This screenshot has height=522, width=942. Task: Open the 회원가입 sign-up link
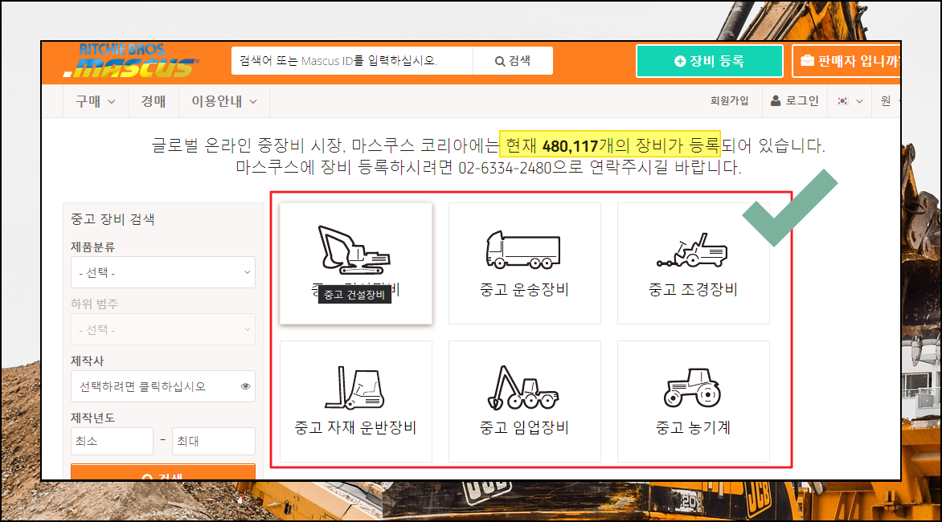click(729, 101)
